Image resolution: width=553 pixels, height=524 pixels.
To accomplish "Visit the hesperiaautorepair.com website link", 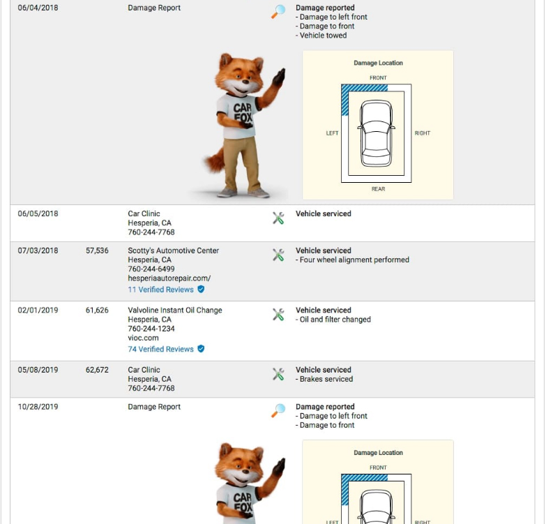I will (169, 278).
